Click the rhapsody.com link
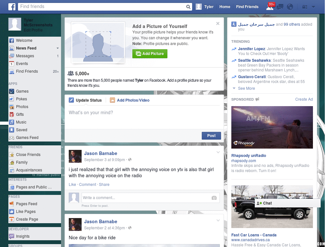329x247 pixels. pos(244,161)
